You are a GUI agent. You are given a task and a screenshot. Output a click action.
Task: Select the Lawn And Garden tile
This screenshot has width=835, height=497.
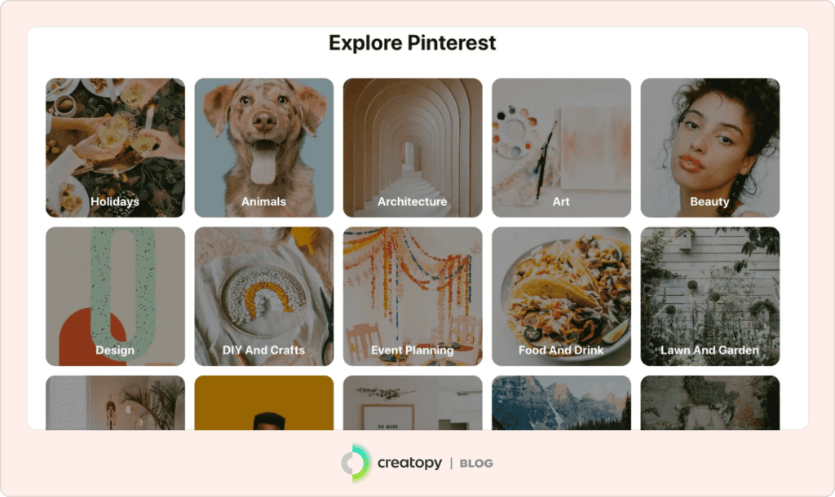pos(710,297)
